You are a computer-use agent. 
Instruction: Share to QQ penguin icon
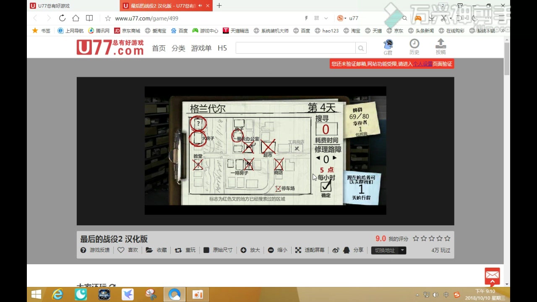point(346,250)
